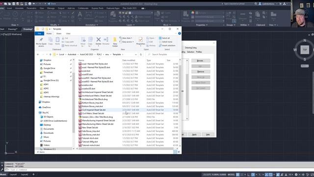Open the Google Drive quick access entry
The width and height of the screenshot is (314, 177).
point(48,68)
